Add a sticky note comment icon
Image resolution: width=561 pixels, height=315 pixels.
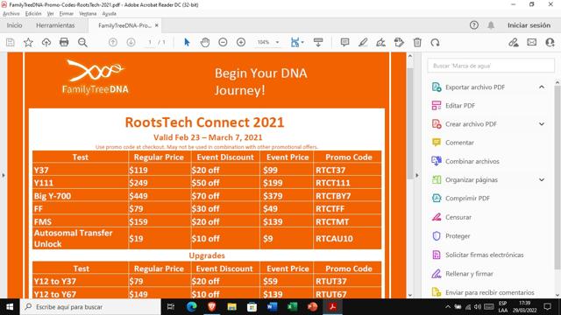click(344, 43)
